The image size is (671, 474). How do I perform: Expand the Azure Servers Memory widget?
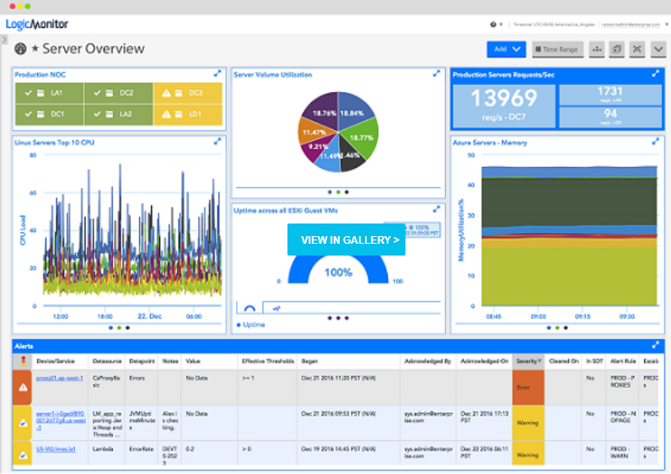pos(656,142)
